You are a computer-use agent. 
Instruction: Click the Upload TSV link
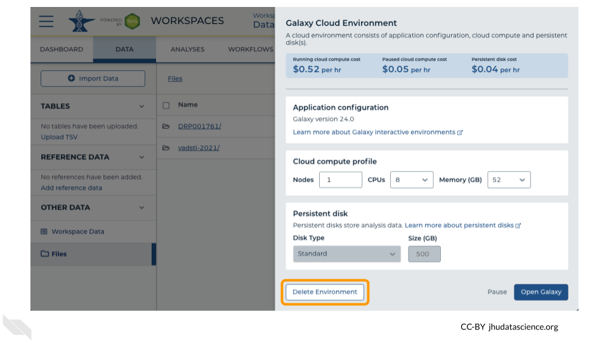pos(59,137)
